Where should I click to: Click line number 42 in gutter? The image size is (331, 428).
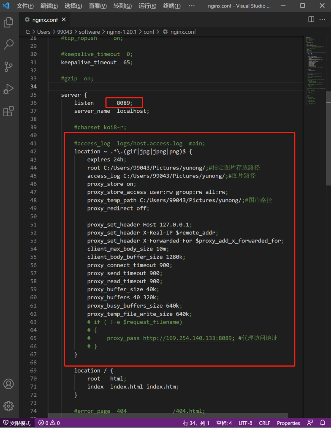33,152
